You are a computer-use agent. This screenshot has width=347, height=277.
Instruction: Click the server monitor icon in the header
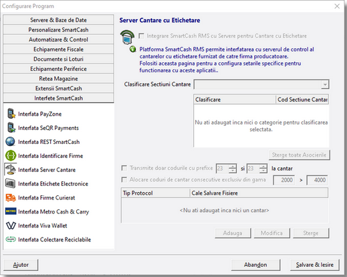[x=127, y=37]
